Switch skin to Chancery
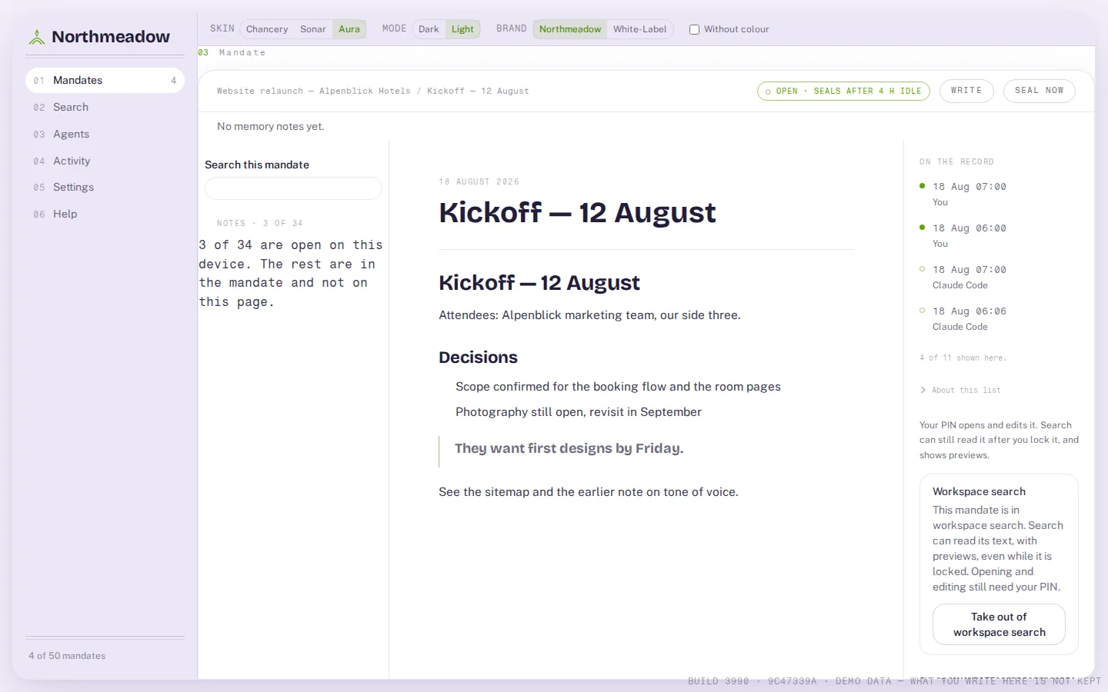Image resolution: width=1108 pixels, height=692 pixels. click(x=267, y=29)
